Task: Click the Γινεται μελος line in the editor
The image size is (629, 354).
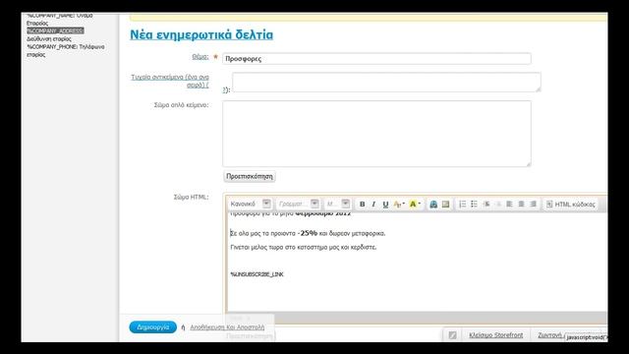Action: (304, 247)
